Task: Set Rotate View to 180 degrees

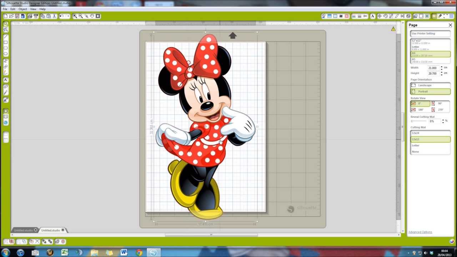Action: (x=420, y=110)
